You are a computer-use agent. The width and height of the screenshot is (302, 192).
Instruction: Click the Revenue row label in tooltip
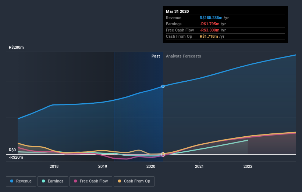[x=174, y=18]
